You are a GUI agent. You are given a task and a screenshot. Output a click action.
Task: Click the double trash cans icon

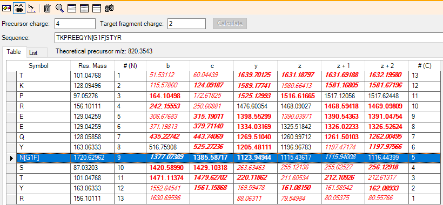click(x=109, y=9)
